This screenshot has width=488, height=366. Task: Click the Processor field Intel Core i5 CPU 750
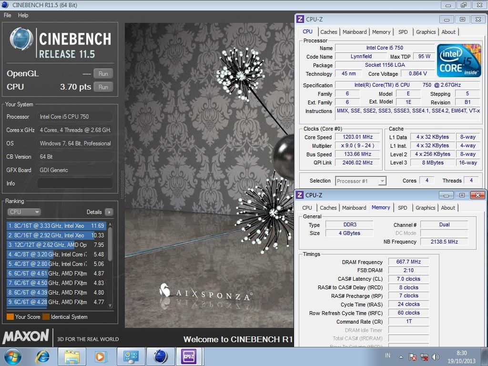[75, 117]
